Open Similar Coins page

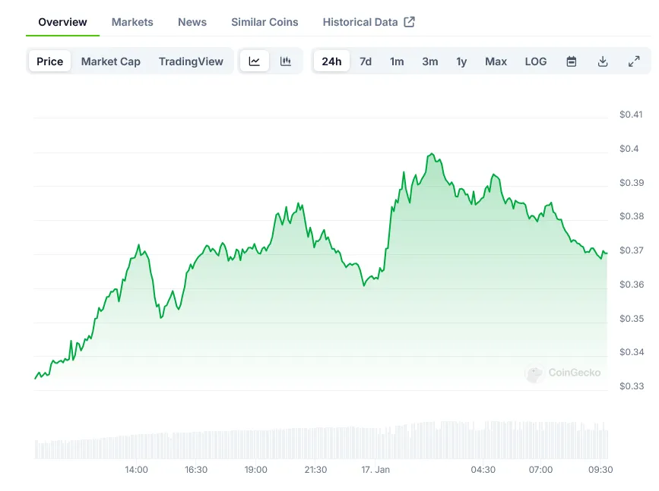[265, 22]
